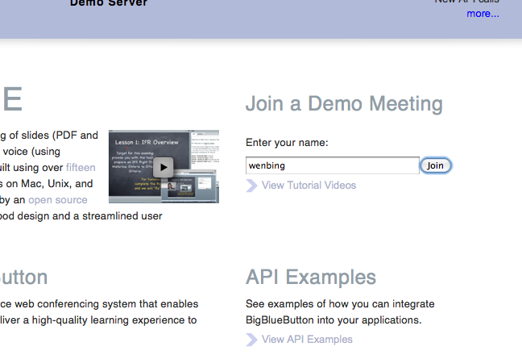Click text 'BigBlueButton into your applications.'
Image resolution: width=522 pixels, height=355 pixels.
pyautogui.click(x=333, y=320)
